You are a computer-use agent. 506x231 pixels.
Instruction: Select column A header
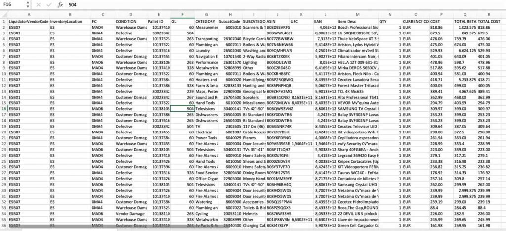pyautogui.click(x=29, y=15)
